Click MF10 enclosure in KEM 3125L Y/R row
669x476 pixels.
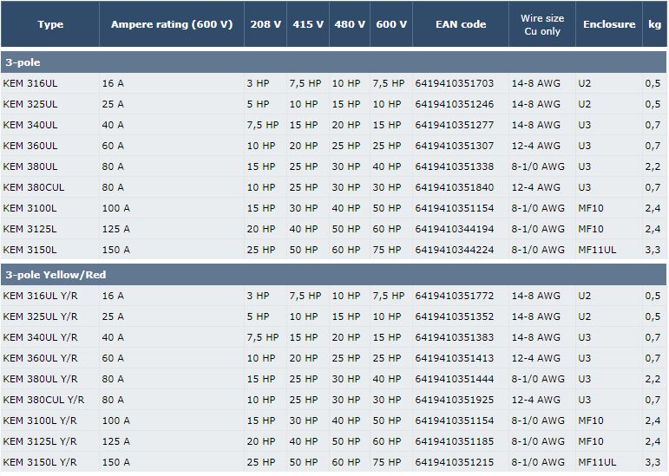pyautogui.click(x=591, y=441)
